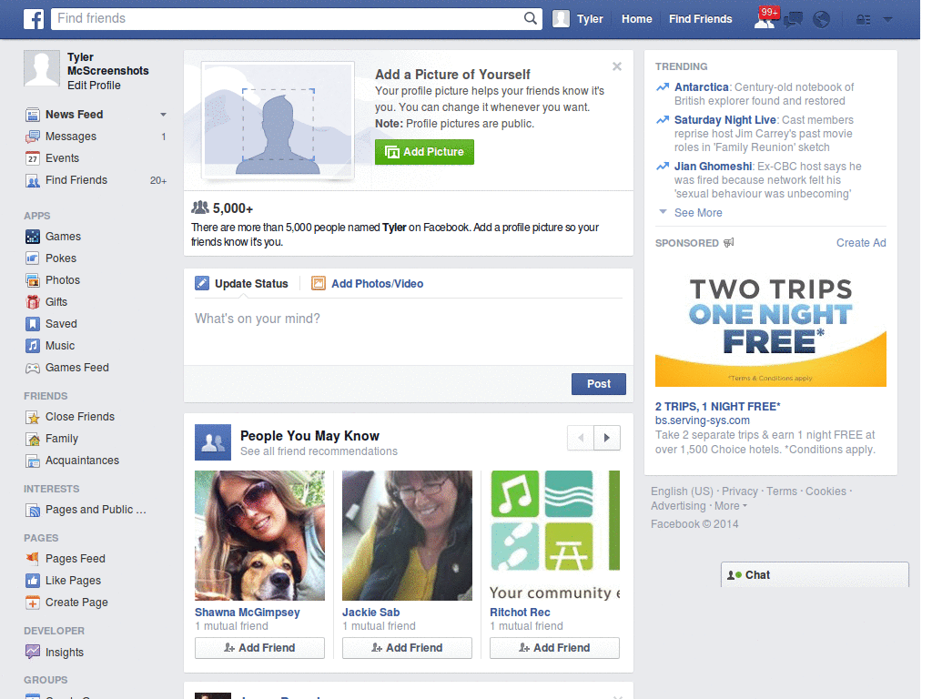Viewport: 932px width, 699px height.
Task: Dismiss the Add a Picture card
Action: coord(617,66)
